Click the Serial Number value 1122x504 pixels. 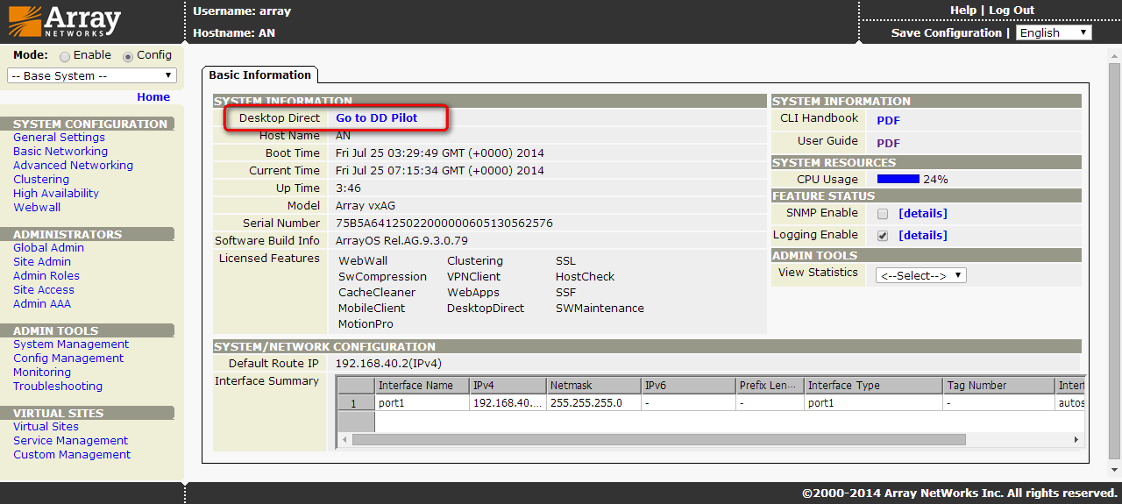pos(444,224)
